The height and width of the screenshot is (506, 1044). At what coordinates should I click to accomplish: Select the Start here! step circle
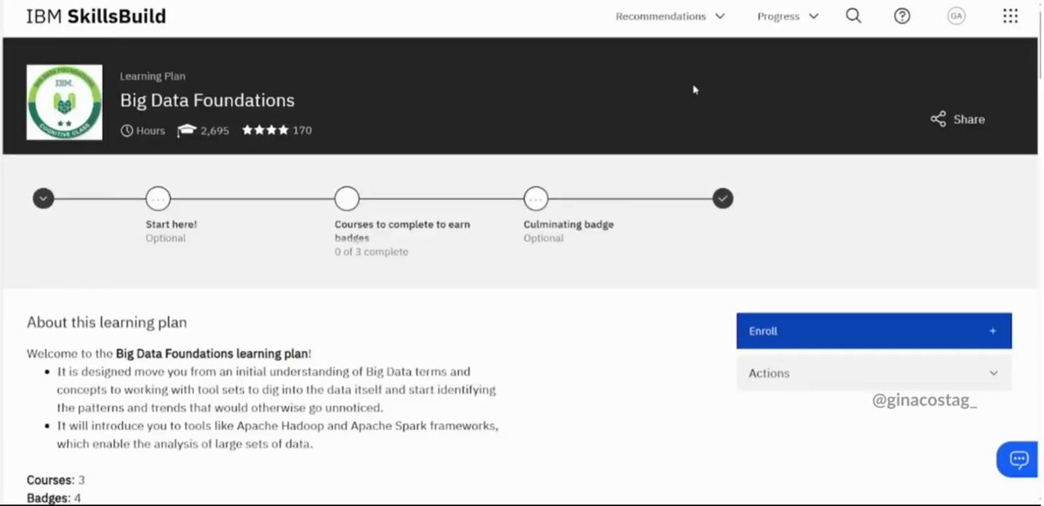158,199
